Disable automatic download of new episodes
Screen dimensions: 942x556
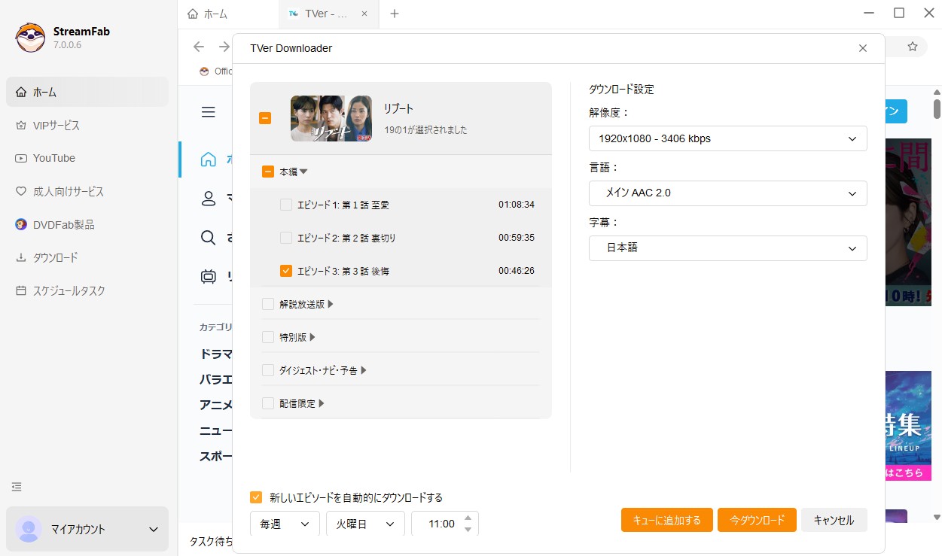point(255,497)
